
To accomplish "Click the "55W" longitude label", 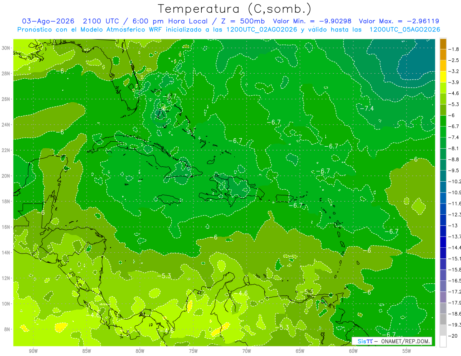I will (407, 351).
